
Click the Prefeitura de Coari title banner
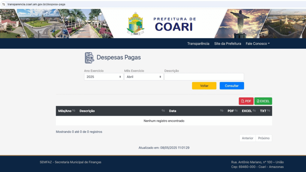coord(175,24)
